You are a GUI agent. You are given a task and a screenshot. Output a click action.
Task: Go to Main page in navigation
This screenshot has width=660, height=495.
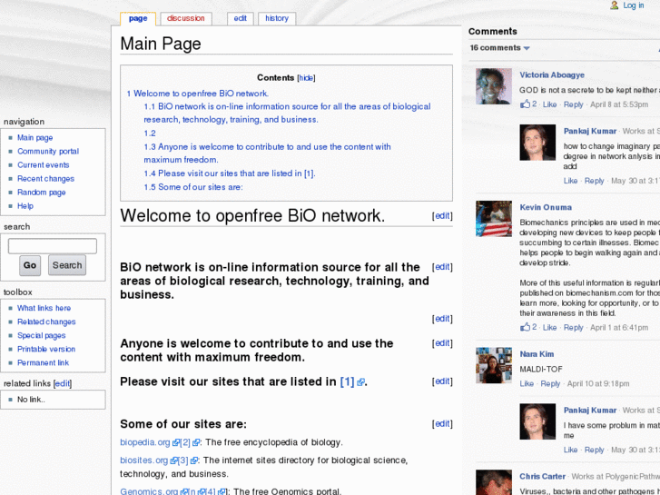click(34, 138)
